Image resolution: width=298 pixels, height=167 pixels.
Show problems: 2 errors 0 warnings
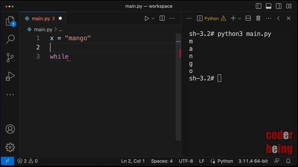click(x=27, y=161)
